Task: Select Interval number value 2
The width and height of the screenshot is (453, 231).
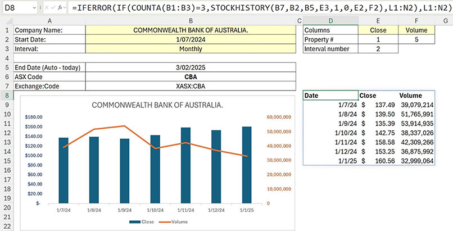Action: pyautogui.click(x=378, y=49)
